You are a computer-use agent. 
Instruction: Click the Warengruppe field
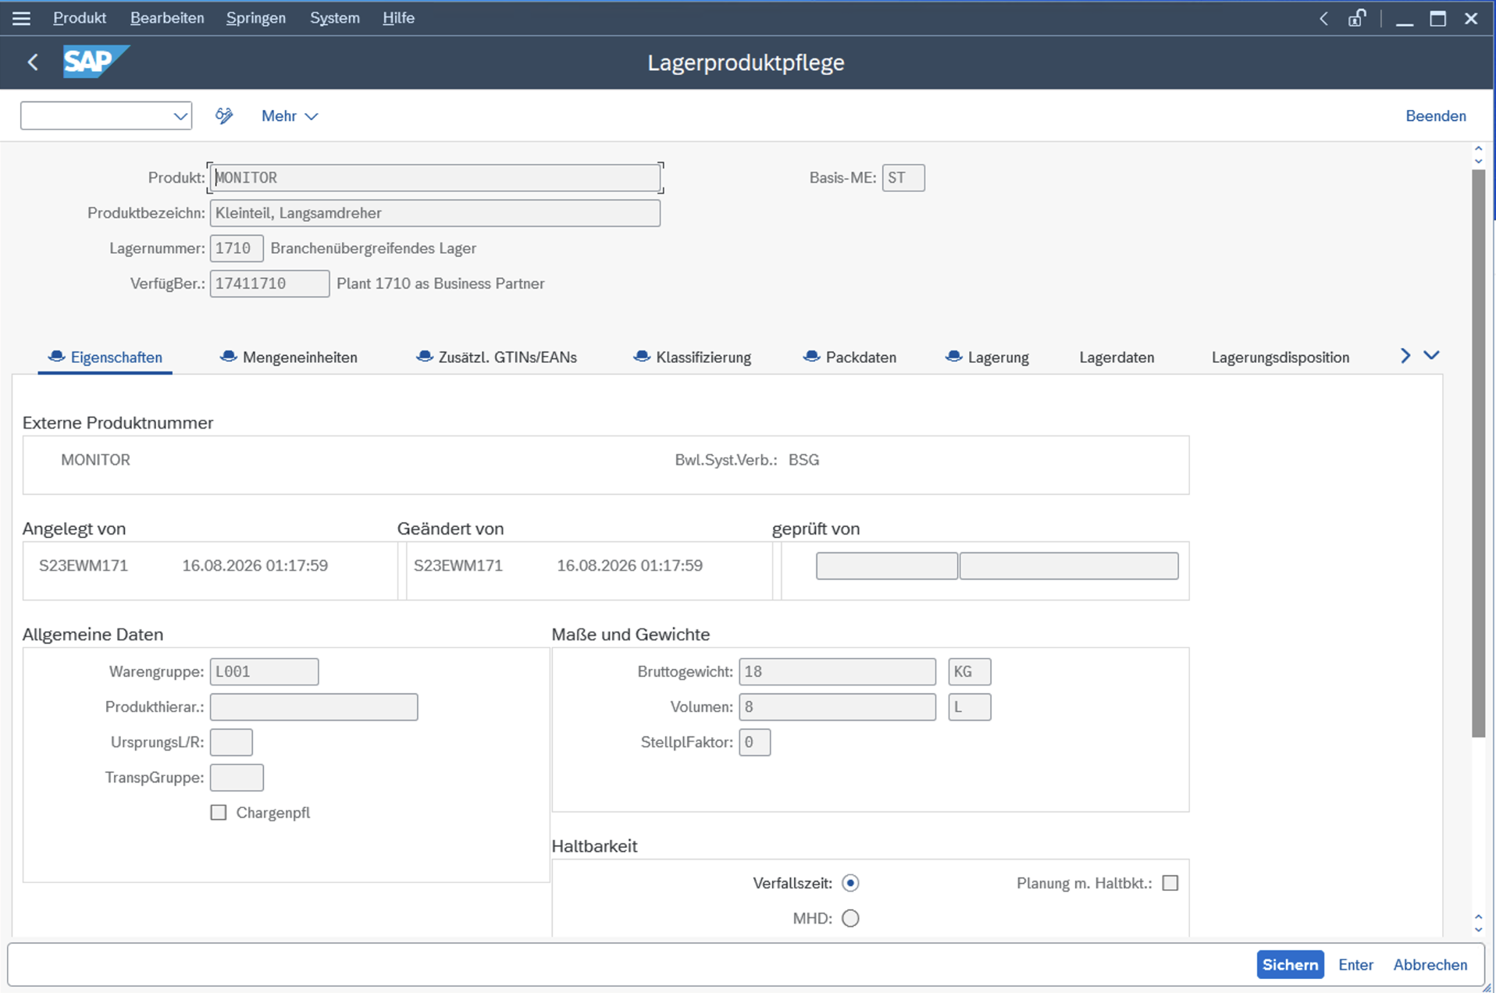(x=264, y=671)
